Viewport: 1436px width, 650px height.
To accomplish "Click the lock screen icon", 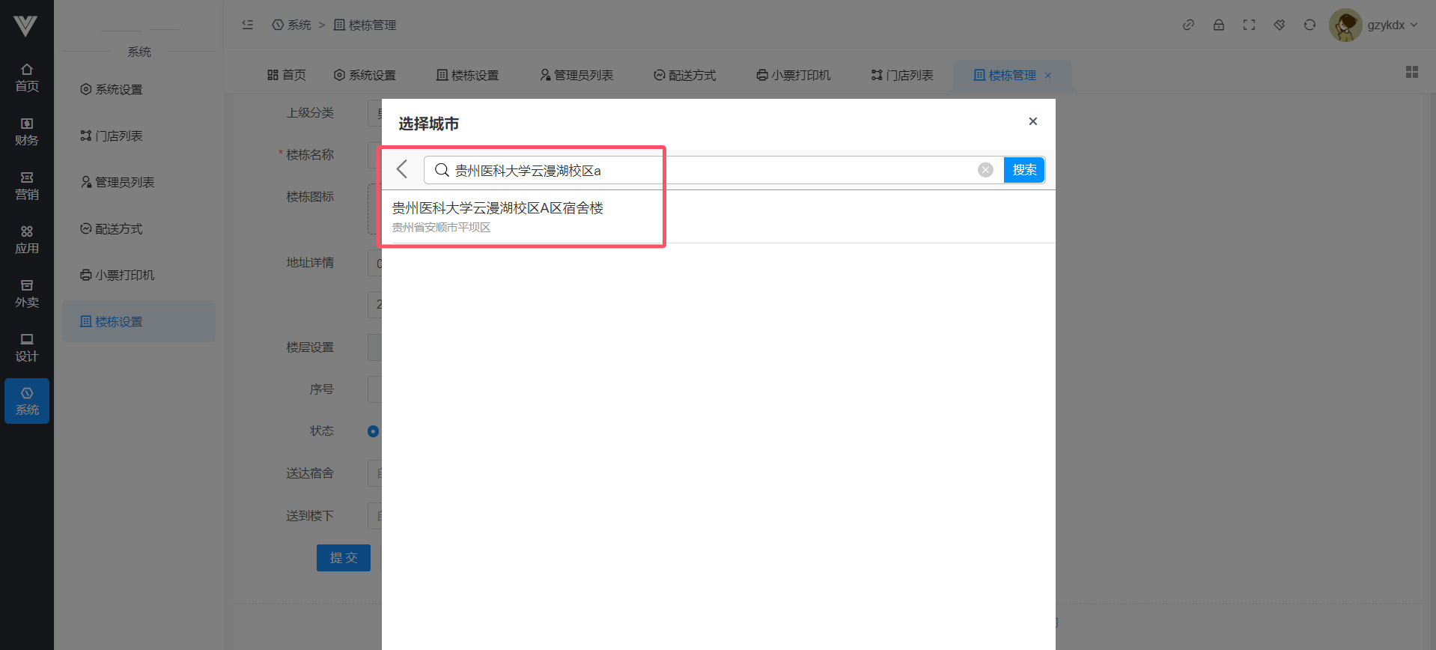I will click(x=1219, y=25).
